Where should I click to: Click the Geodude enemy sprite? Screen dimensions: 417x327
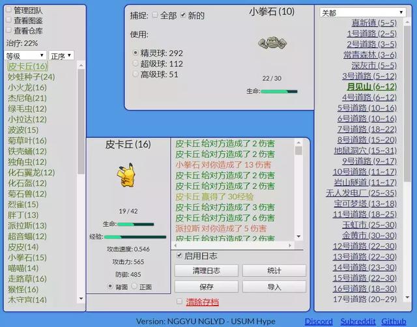(272, 44)
